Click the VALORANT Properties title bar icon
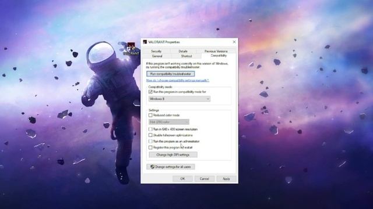 point(145,42)
